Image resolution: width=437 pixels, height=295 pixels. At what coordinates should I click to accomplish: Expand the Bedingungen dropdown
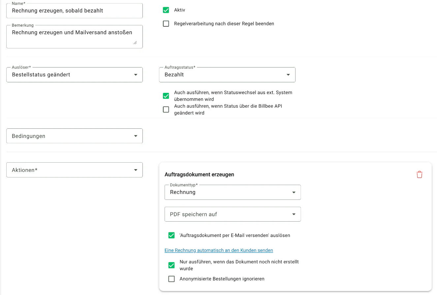tap(75, 136)
